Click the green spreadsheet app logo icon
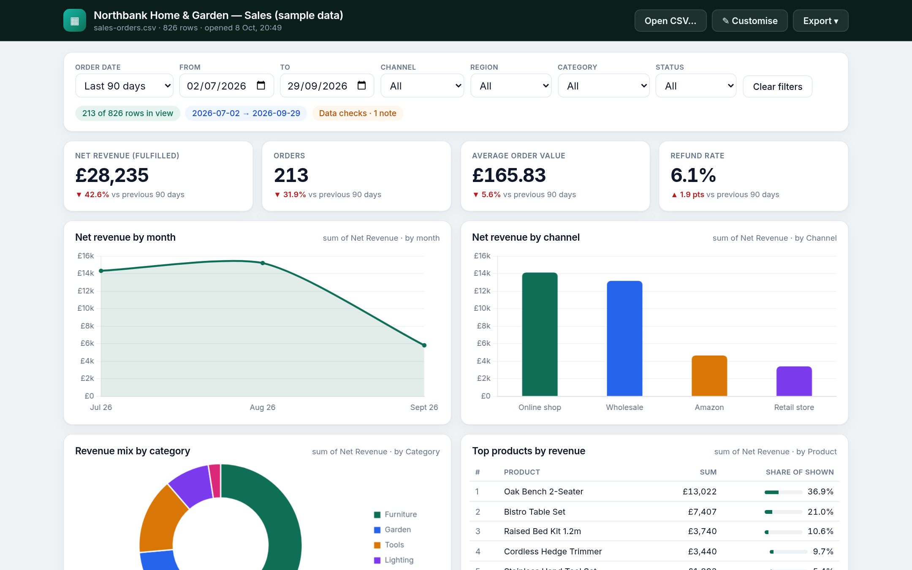This screenshot has width=912, height=570. (x=75, y=21)
